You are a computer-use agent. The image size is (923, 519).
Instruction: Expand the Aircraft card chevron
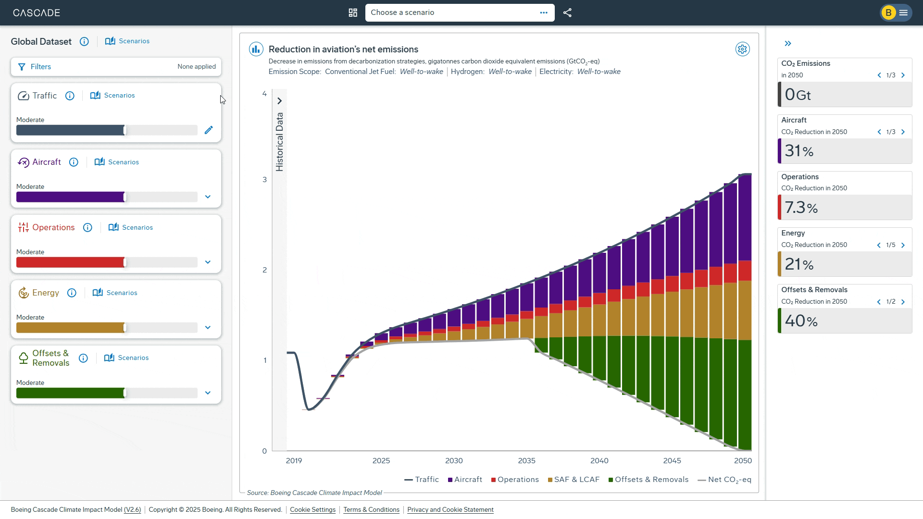pos(208,197)
